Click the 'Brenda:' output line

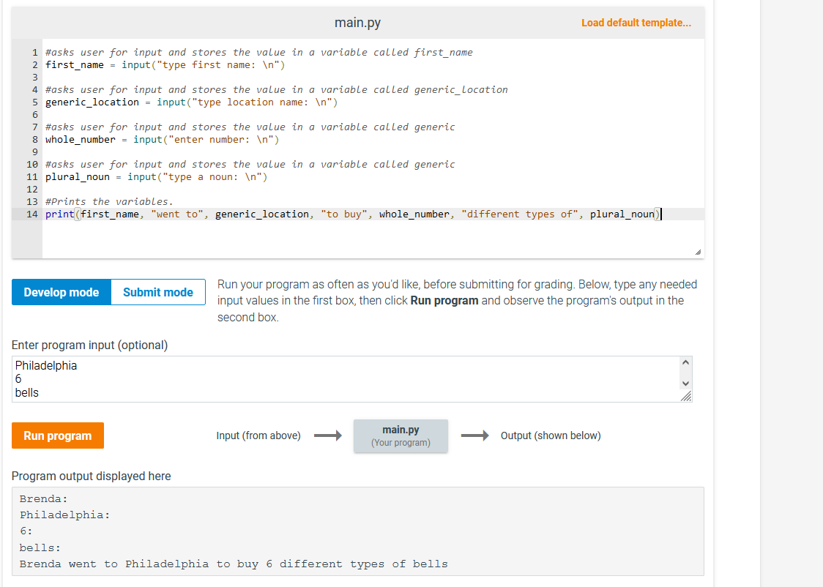(43, 499)
